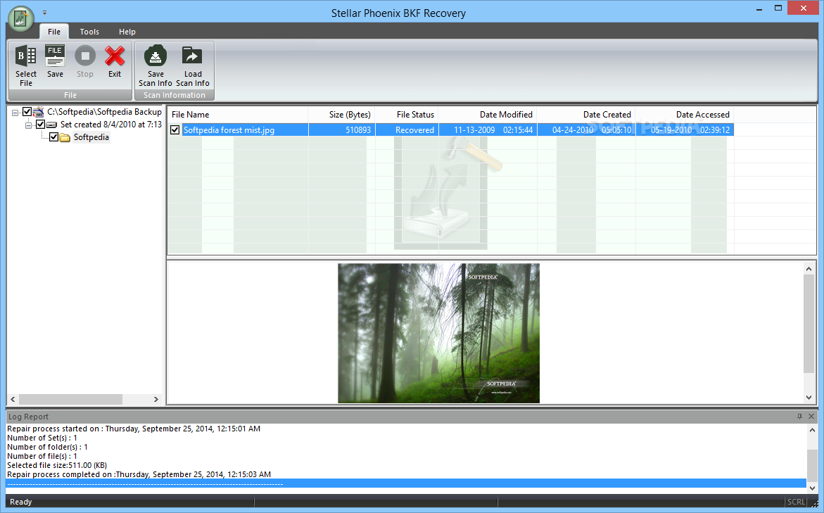The image size is (824, 513).
Task: Click the highlighted dashed separator log line
Action: pos(406,483)
